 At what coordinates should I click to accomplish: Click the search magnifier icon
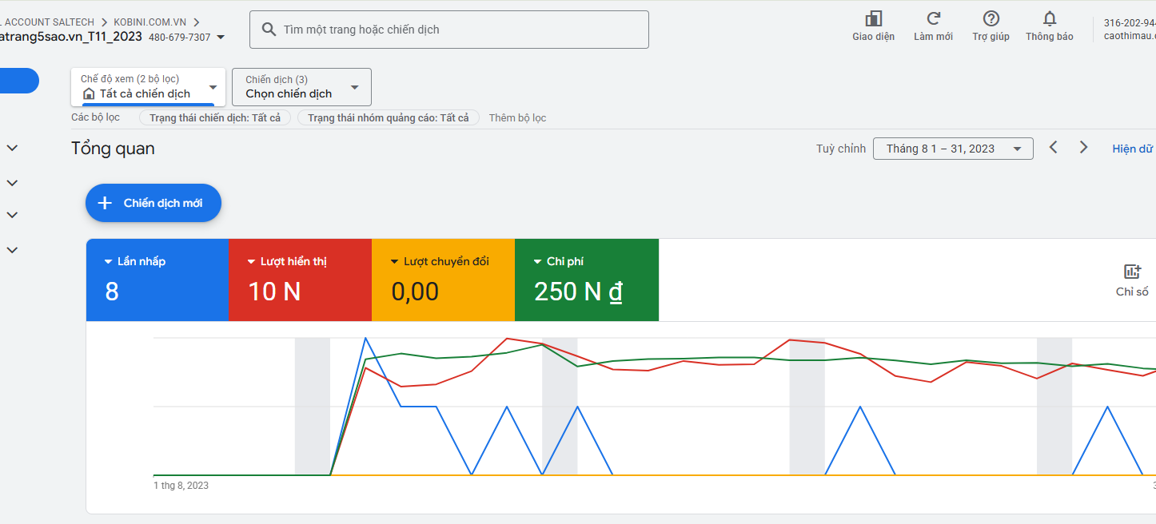(269, 30)
